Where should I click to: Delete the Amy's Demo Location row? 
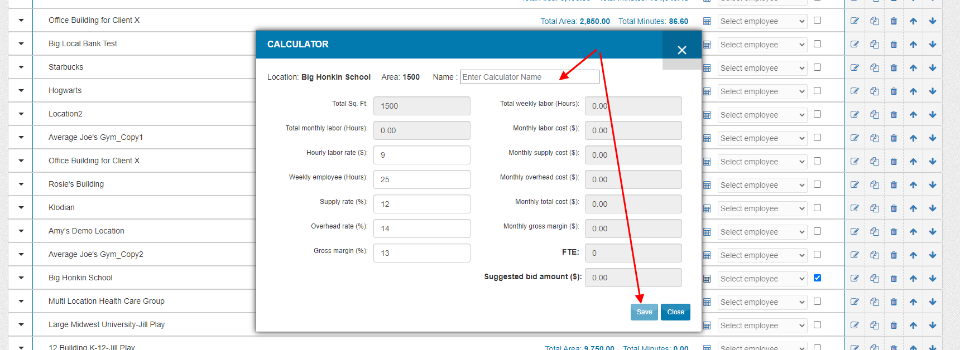coord(894,231)
